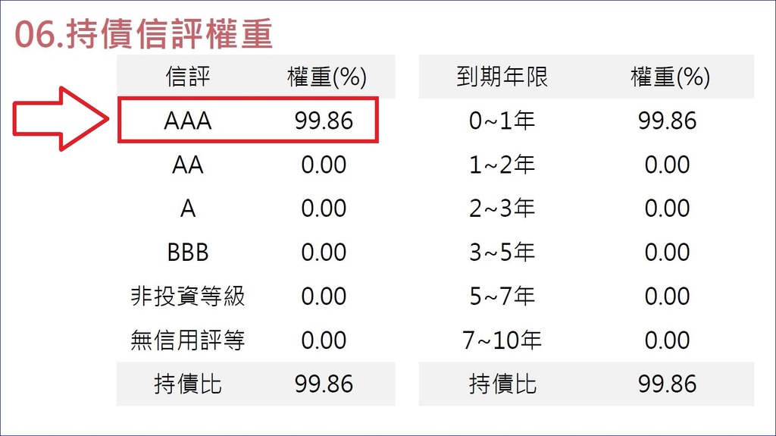Viewport: 776px width, 436px height.
Task: Click the red arrow pointing at AAA
Action: (61, 119)
